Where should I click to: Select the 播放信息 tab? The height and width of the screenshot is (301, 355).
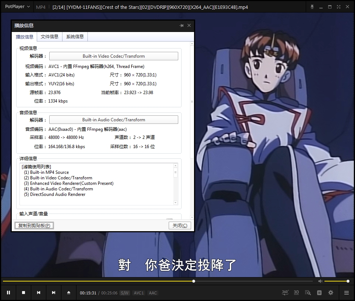(25, 37)
